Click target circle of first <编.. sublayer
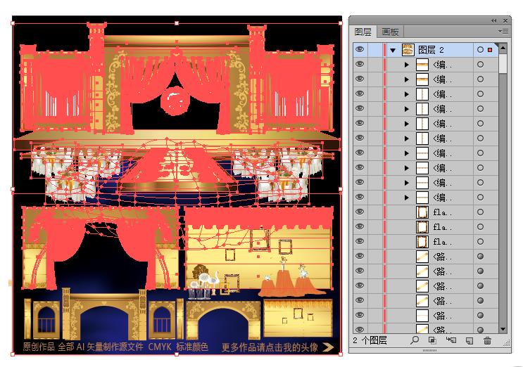Viewport: 523px width, 367px height. click(x=480, y=64)
